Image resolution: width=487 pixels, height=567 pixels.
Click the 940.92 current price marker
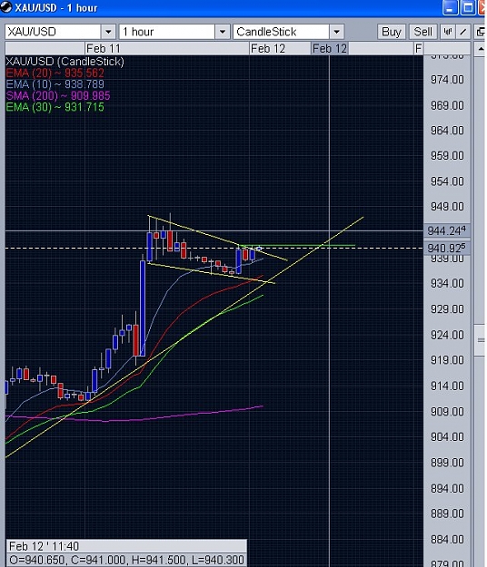click(447, 248)
